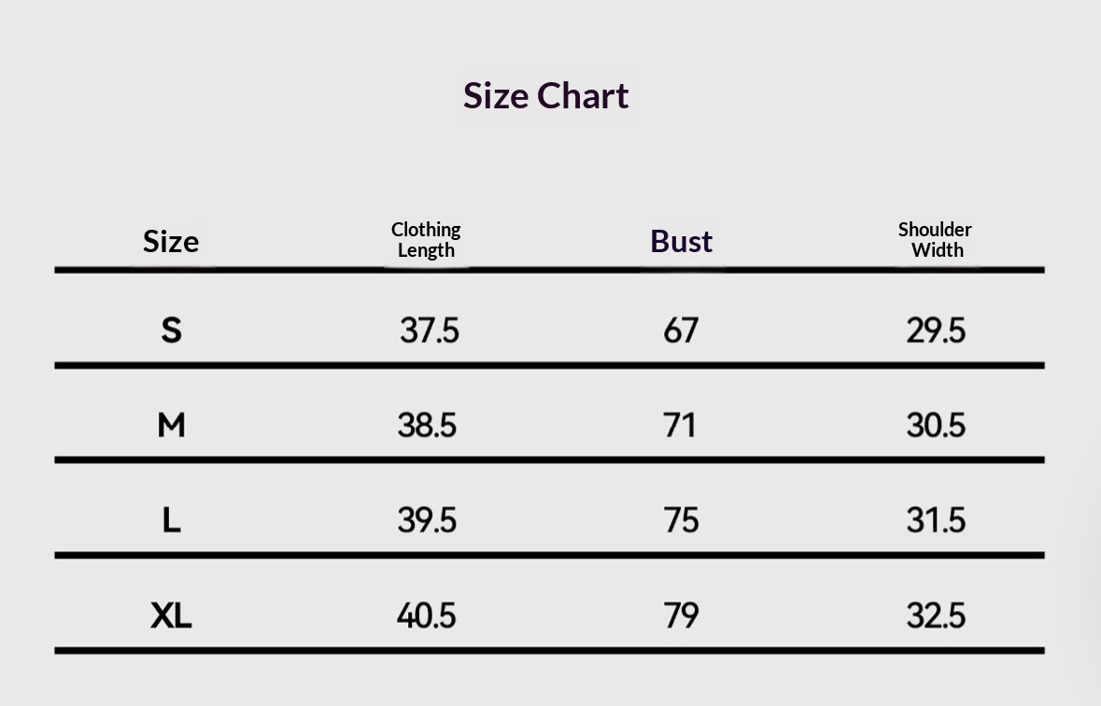Select the L size row label
The width and height of the screenshot is (1101, 706).
coord(171,520)
